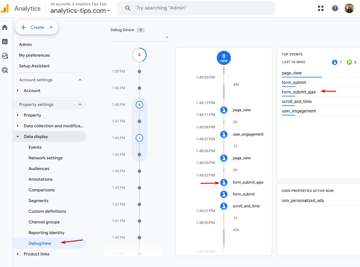Collapse the Account settings section

click(80, 80)
